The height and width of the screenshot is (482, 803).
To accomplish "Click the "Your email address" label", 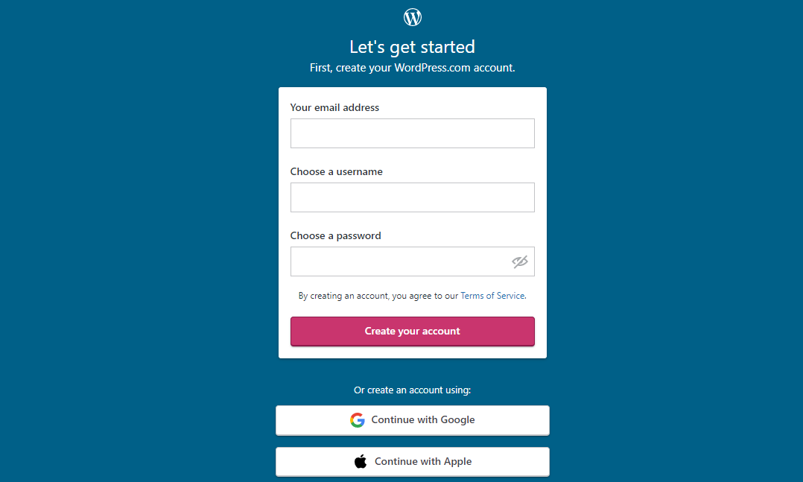I will 334,107.
